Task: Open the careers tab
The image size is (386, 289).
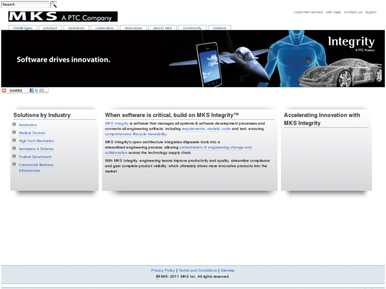Action: tap(219, 28)
